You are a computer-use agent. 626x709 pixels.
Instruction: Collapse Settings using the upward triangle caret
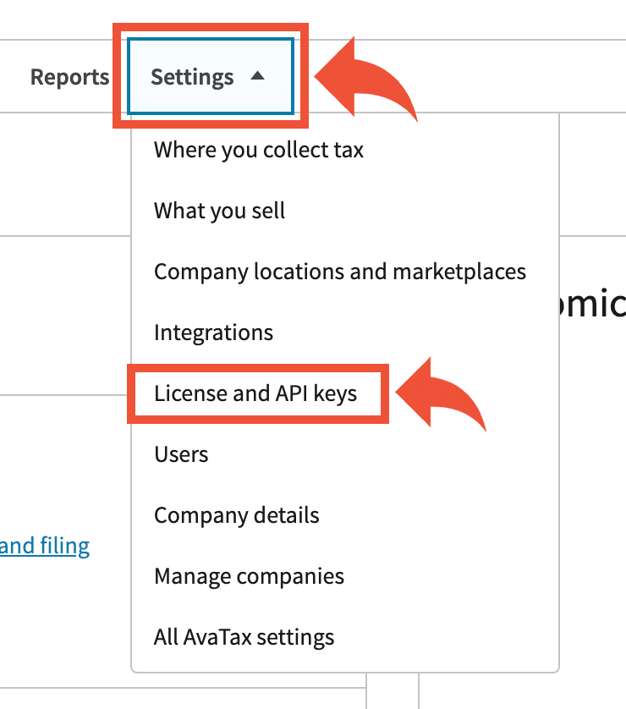(258, 76)
